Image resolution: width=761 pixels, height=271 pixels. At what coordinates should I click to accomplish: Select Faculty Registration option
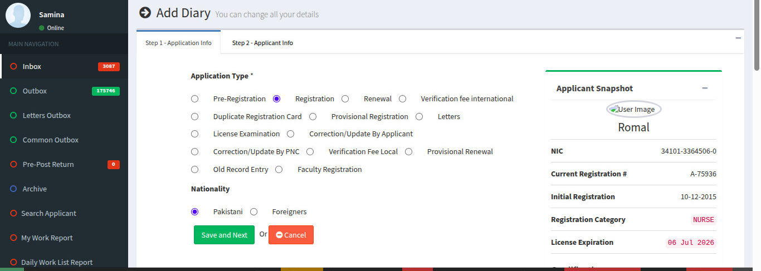coord(279,169)
